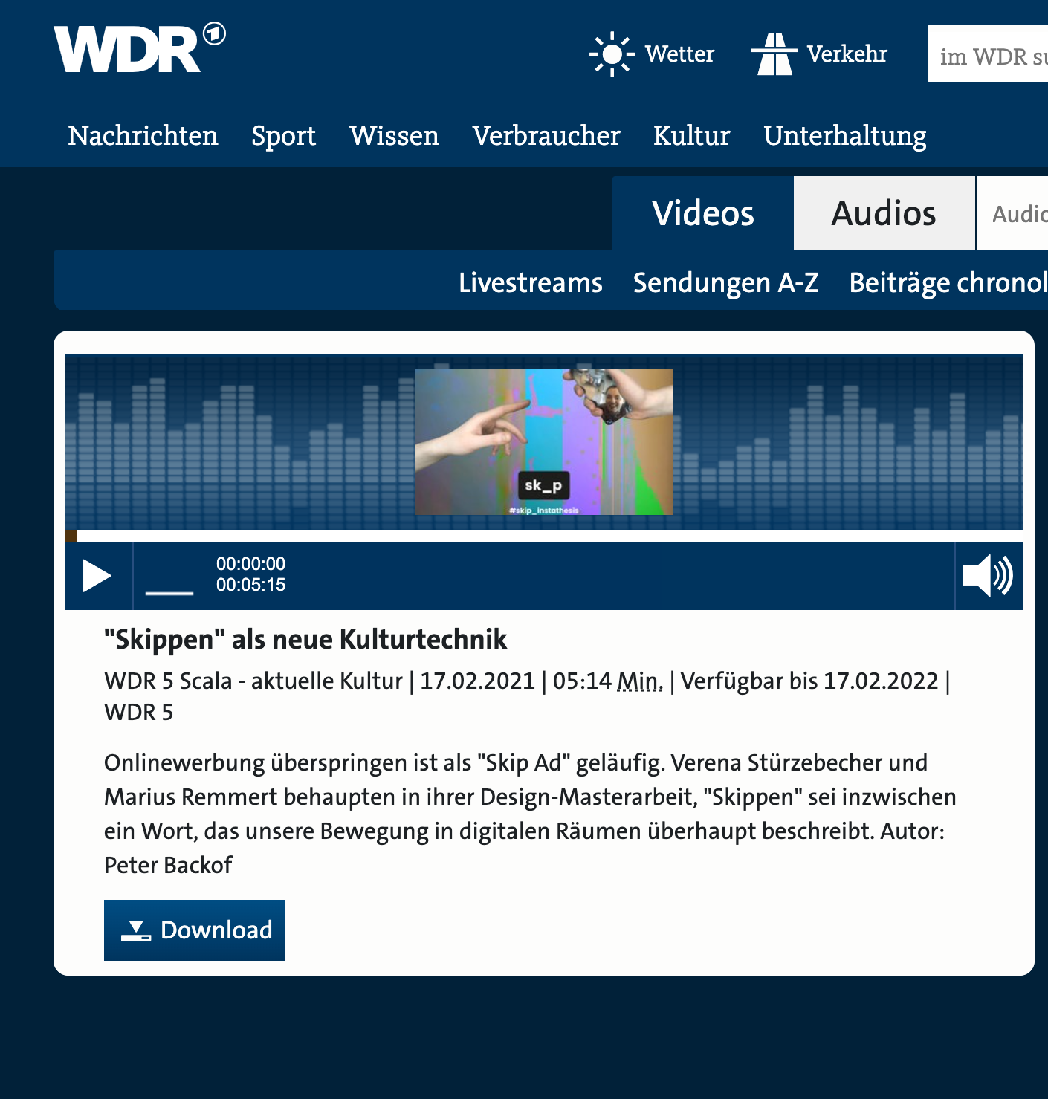Click the sun weather icon
Viewport: 1048px width, 1099px height.
(x=612, y=54)
